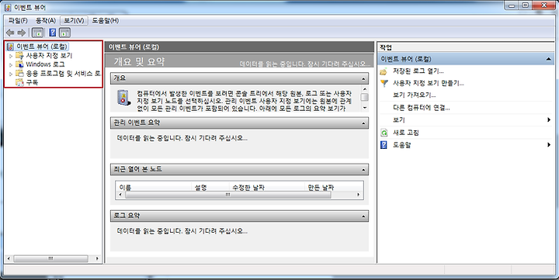
Task: Collapse the 로그 요약 section
Action: point(363,216)
